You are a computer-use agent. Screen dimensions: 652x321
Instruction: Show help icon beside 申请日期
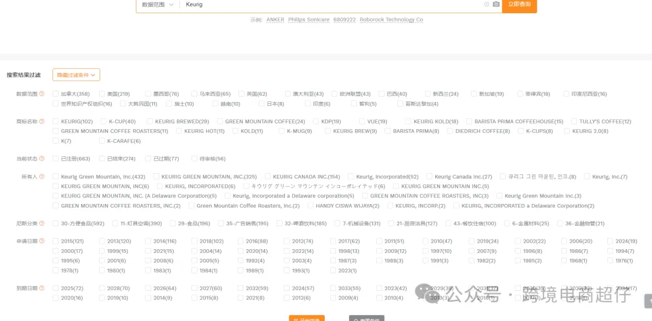42,241
